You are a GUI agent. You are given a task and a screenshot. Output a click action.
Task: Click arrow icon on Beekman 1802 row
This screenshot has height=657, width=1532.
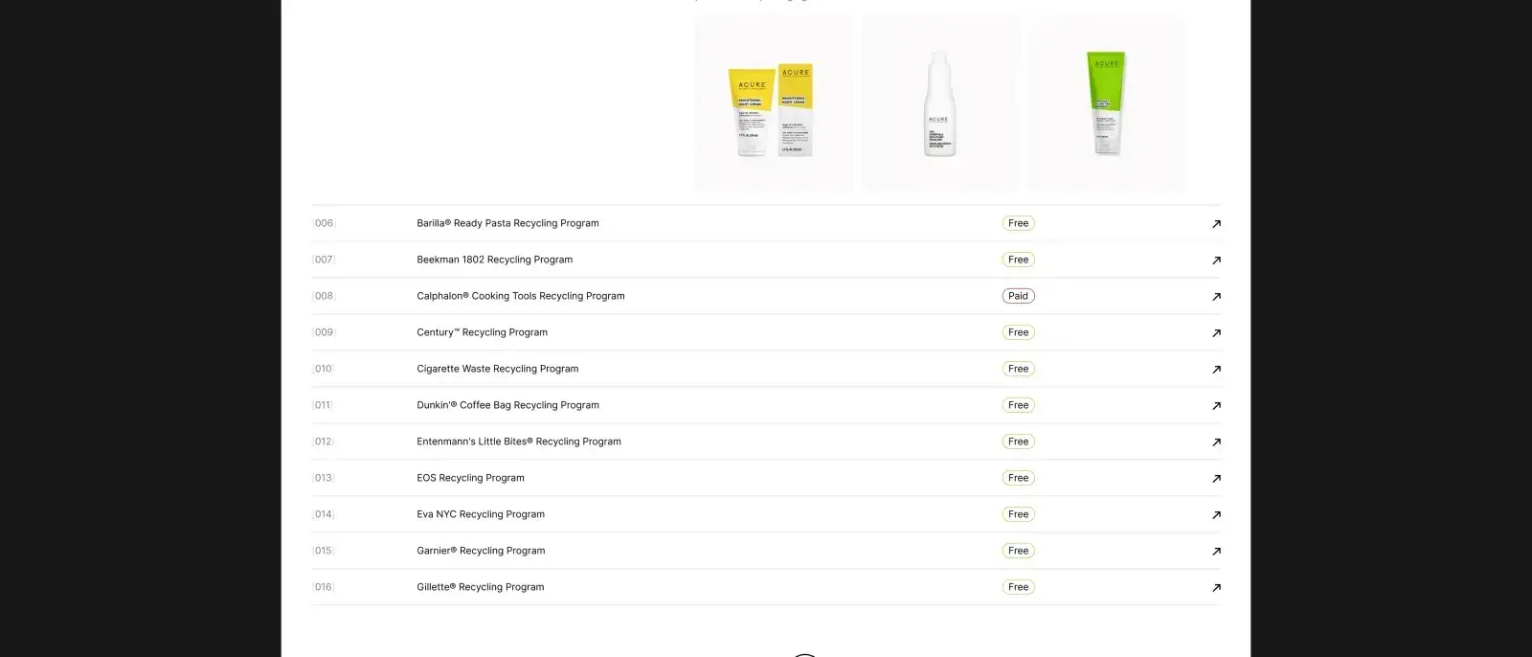coord(1216,261)
